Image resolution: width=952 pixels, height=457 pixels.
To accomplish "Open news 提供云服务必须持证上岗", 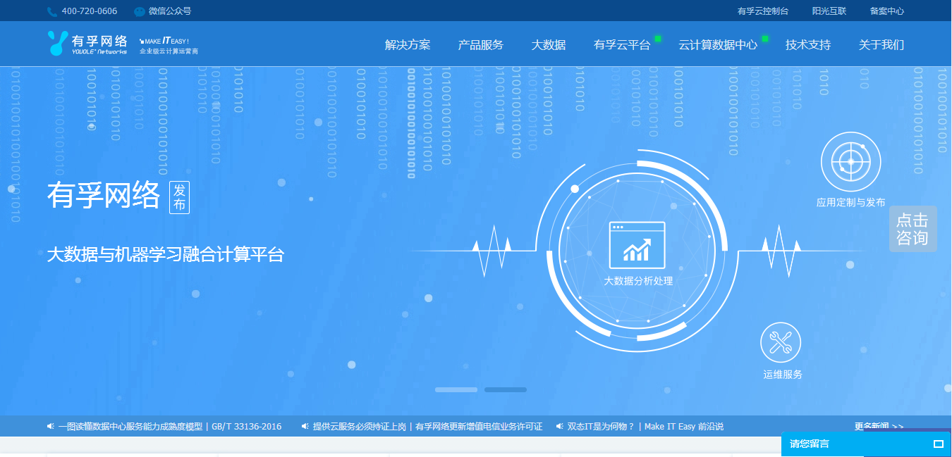I will [x=428, y=427].
